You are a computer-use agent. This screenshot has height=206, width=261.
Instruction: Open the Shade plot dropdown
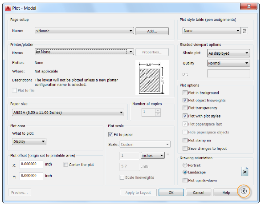pyautogui.click(x=228, y=53)
